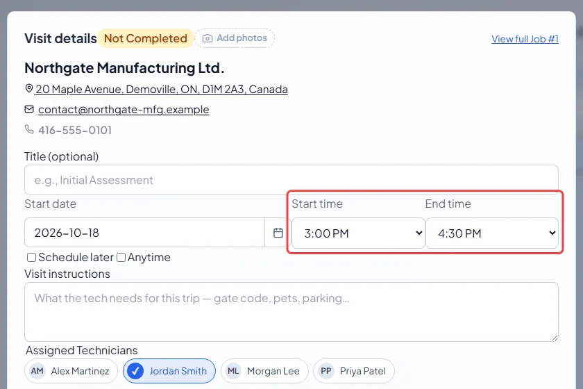Click the camera icon in Add photos
The image size is (583, 389).
(x=208, y=38)
